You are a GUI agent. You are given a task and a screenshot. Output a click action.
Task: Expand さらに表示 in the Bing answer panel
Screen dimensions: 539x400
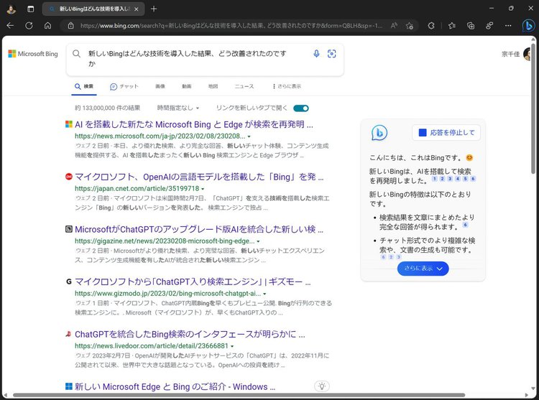[x=423, y=269]
